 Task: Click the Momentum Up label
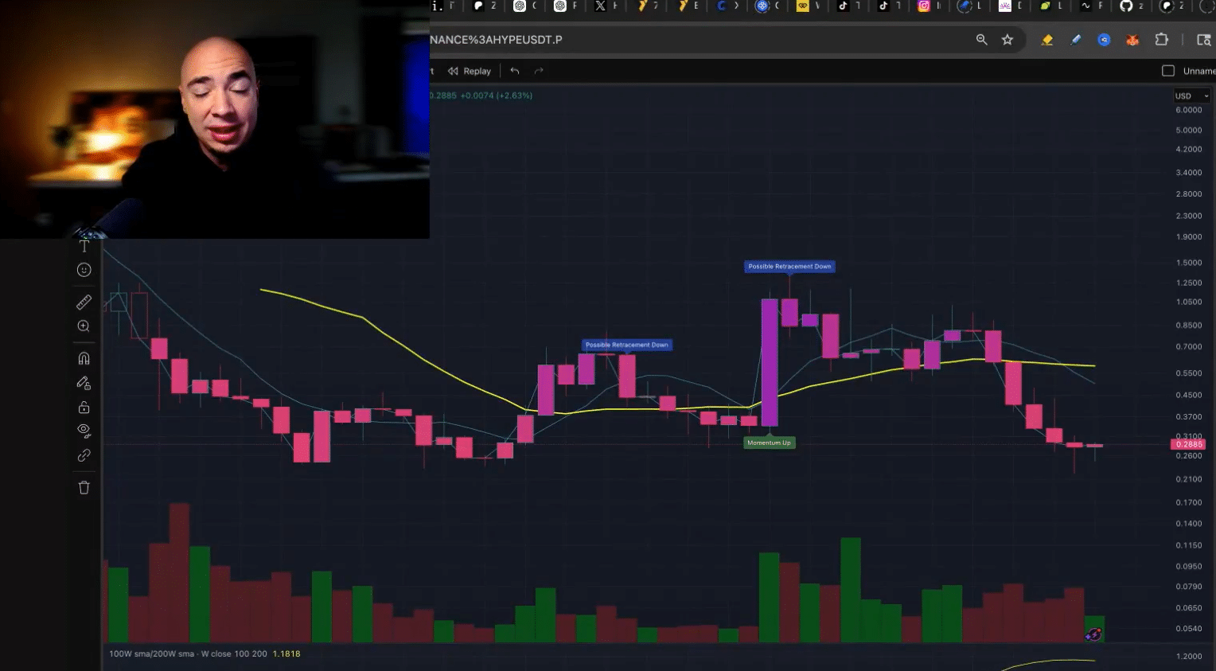[769, 443]
